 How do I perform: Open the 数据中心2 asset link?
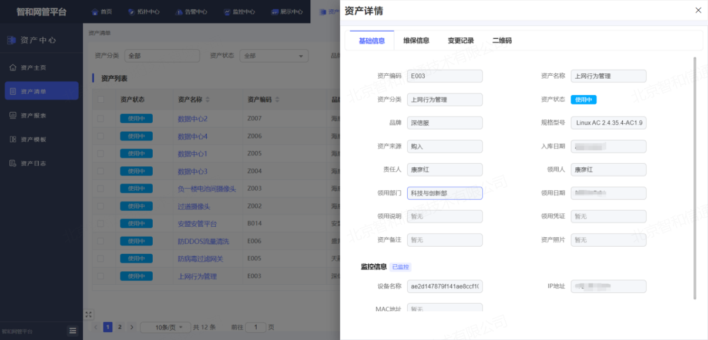pyautogui.click(x=193, y=119)
